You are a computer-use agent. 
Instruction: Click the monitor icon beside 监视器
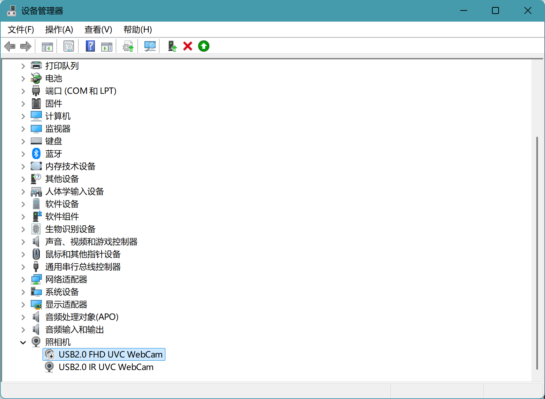click(36, 128)
